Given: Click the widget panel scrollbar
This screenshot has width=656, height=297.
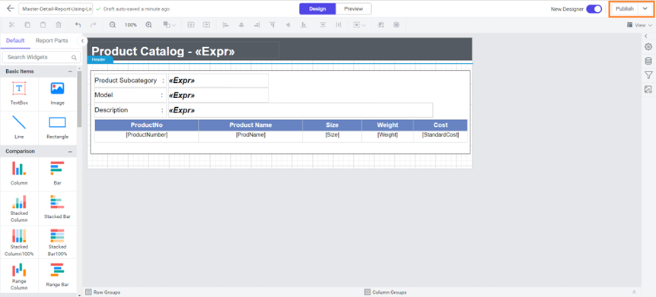Looking at the screenshot, I should tap(79, 98).
